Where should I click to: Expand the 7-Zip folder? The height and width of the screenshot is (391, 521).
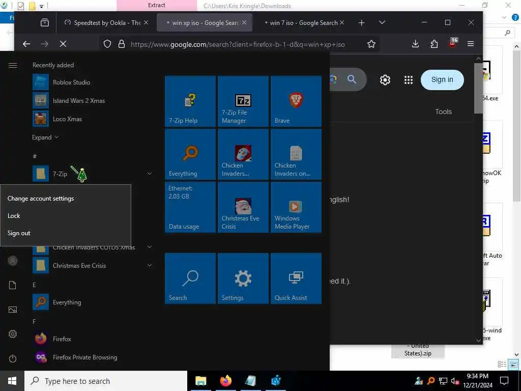pos(150,174)
